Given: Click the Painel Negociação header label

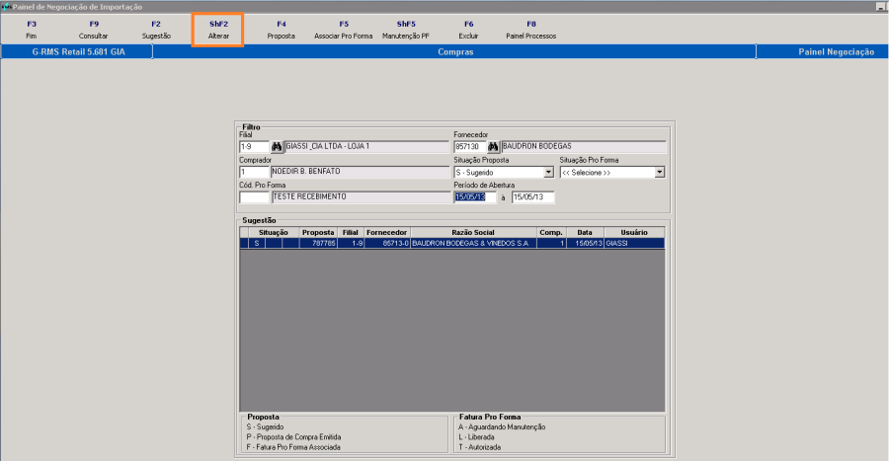Looking at the screenshot, I should [837, 51].
